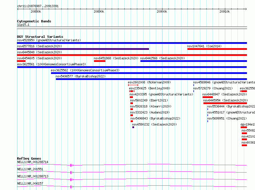The width and height of the screenshot is (255, 190).
Task: Click the small red nsv6454605 variant bar
Action: [21, 61]
